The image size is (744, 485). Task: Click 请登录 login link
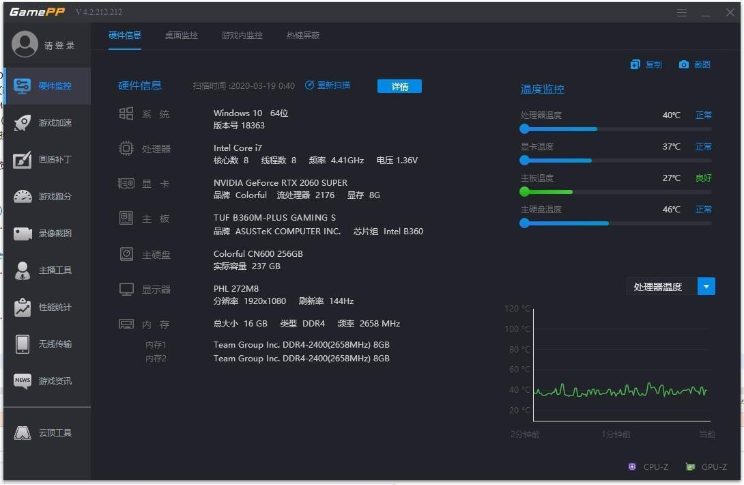click(x=59, y=46)
